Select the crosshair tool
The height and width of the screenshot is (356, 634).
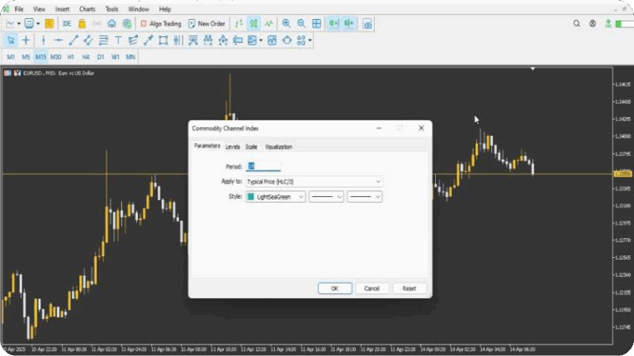(x=26, y=40)
